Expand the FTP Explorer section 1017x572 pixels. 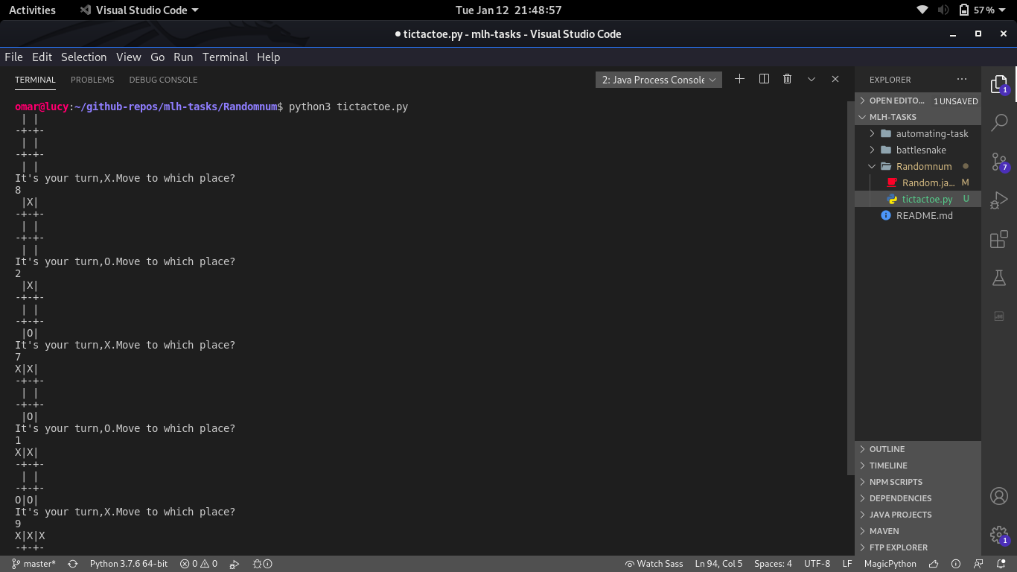tap(918, 547)
